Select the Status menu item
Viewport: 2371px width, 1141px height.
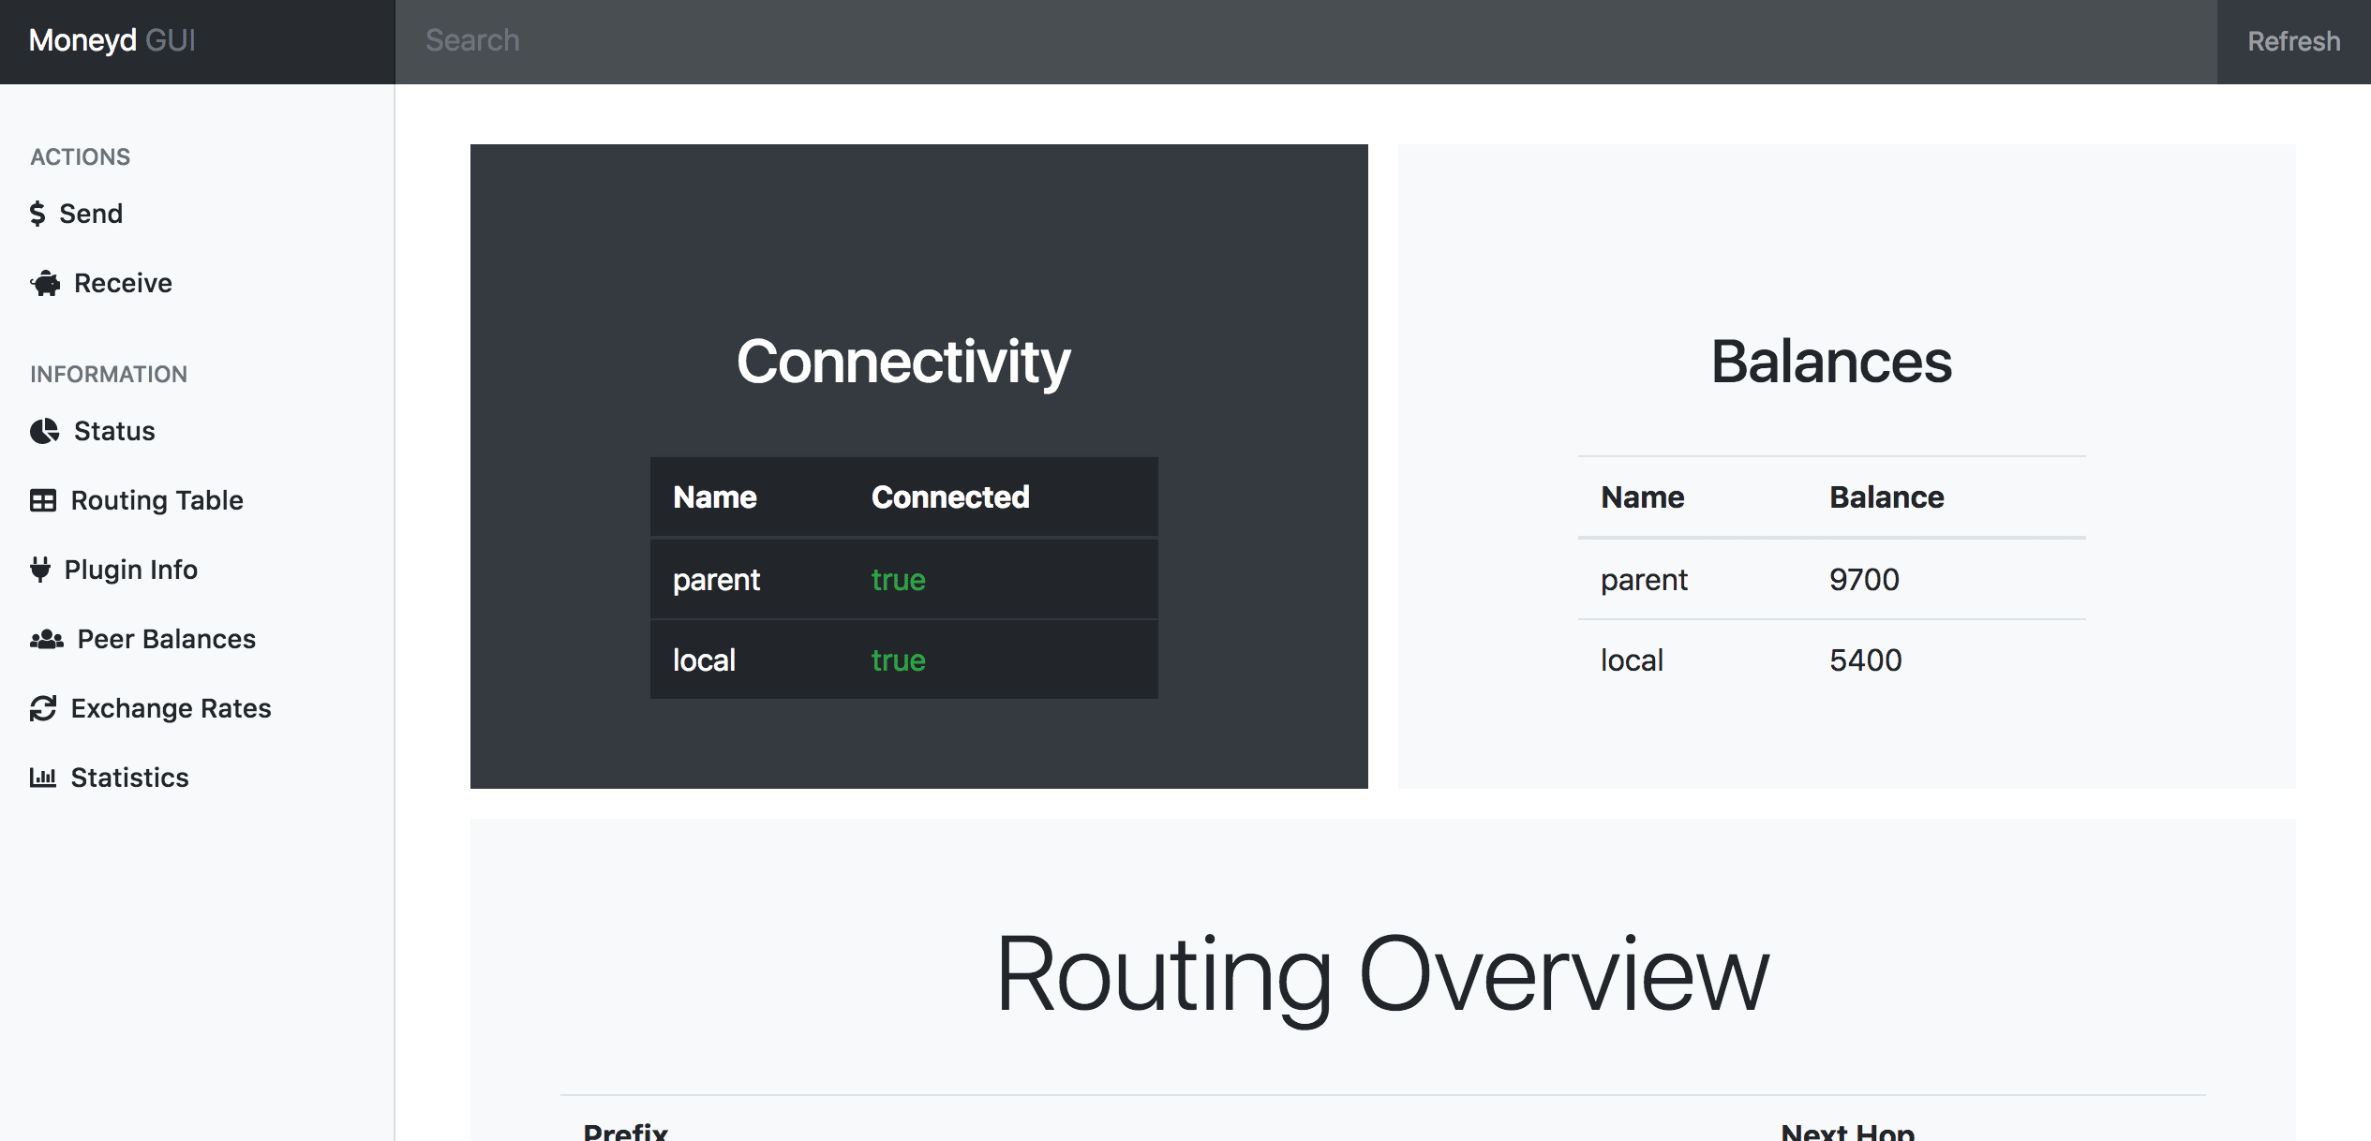(113, 431)
